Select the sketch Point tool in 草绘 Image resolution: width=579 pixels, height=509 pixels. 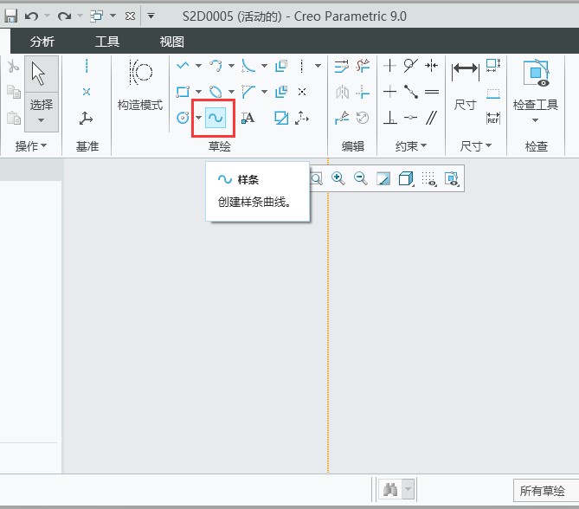pos(302,92)
